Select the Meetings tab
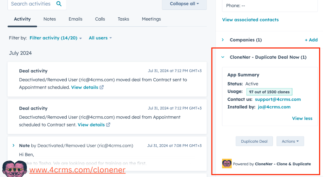 click(151, 19)
